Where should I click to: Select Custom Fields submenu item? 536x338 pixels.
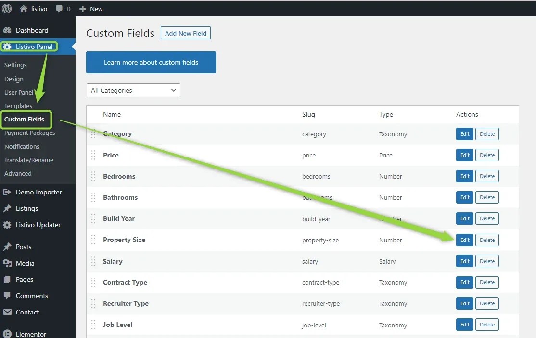coord(24,119)
